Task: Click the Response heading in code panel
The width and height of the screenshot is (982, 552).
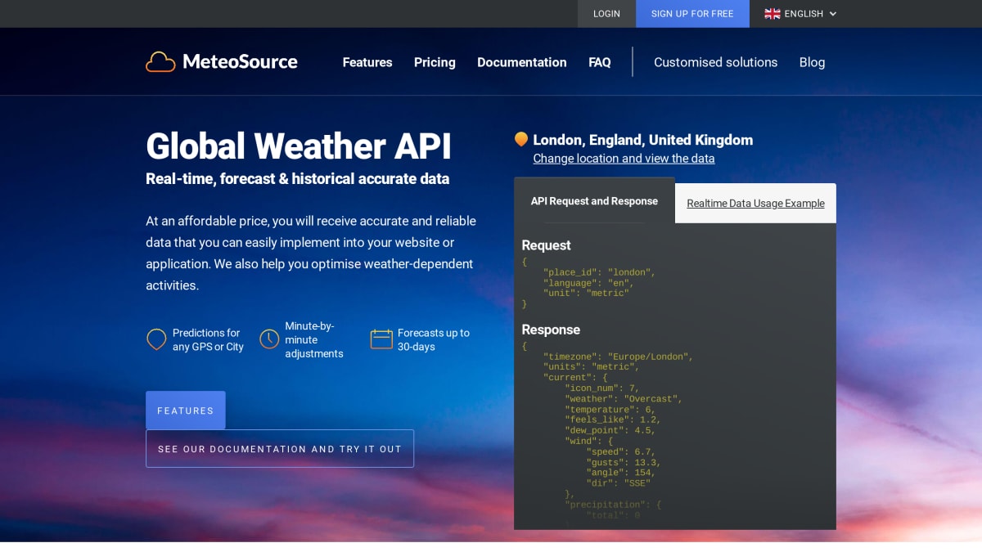Action: (551, 330)
